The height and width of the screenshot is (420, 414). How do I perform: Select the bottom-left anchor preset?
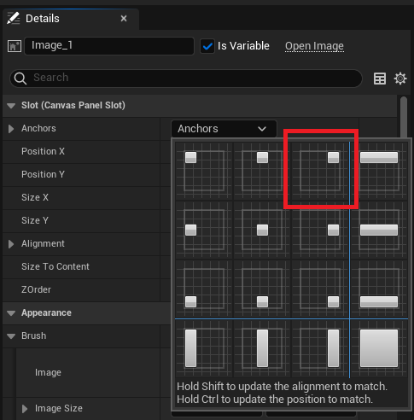pyautogui.click(x=204, y=289)
